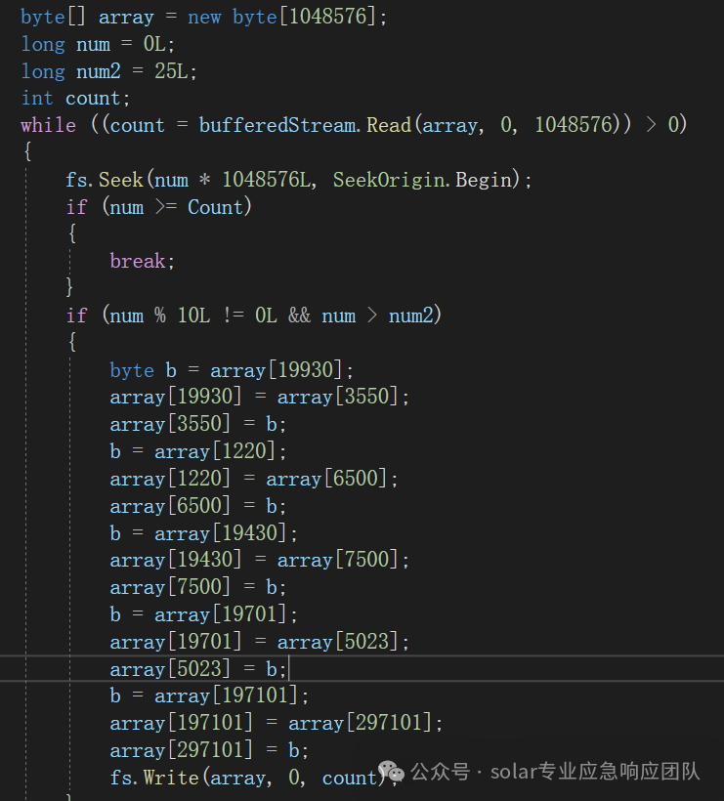
Task: Click the 'array[1220] = array[6500];' line
Action: (x=254, y=479)
